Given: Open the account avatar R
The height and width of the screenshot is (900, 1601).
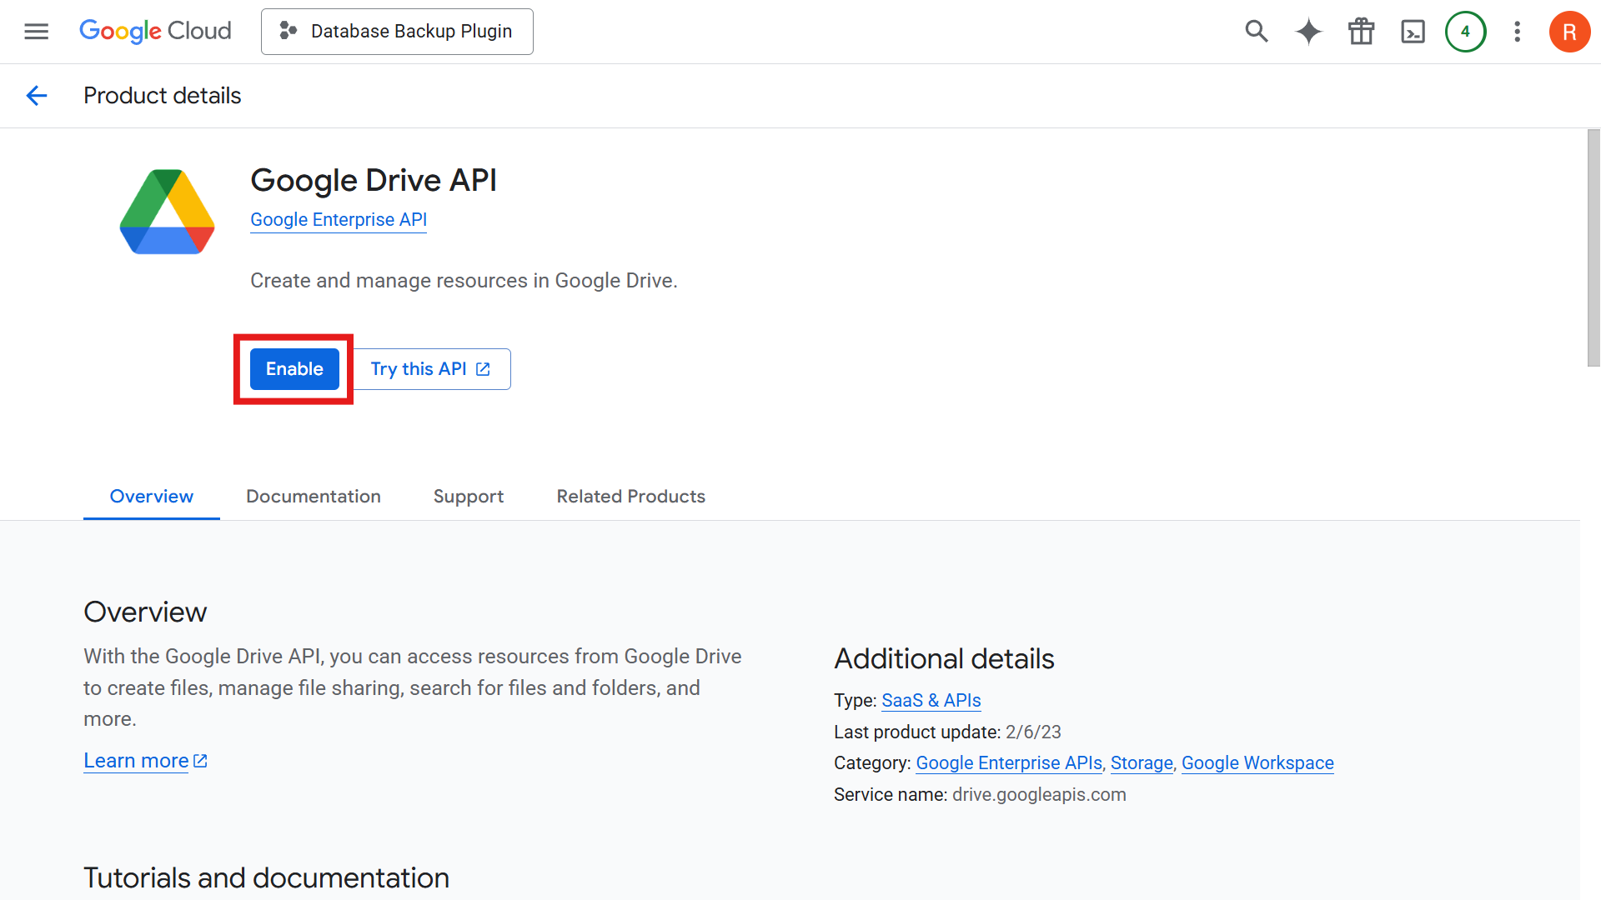Looking at the screenshot, I should [1569, 32].
